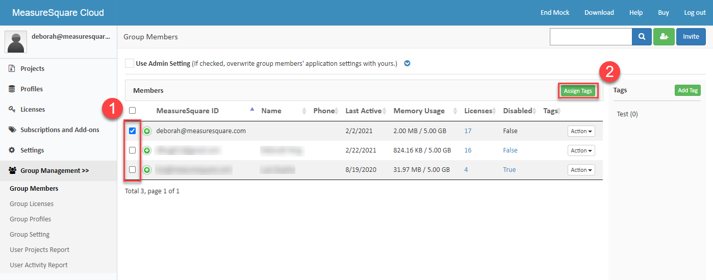The image size is (713, 280).
Task: Click the green add user icon button
Action: (664, 37)
